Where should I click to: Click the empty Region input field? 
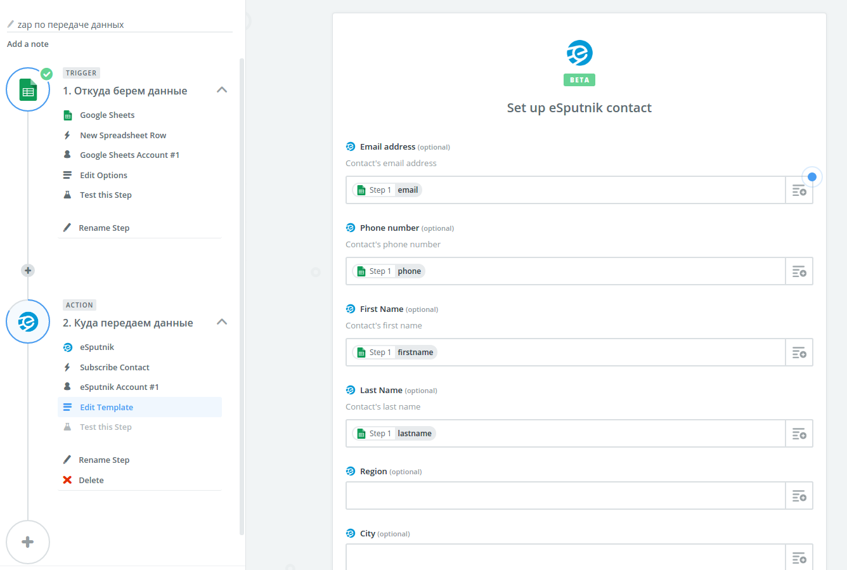566,496
